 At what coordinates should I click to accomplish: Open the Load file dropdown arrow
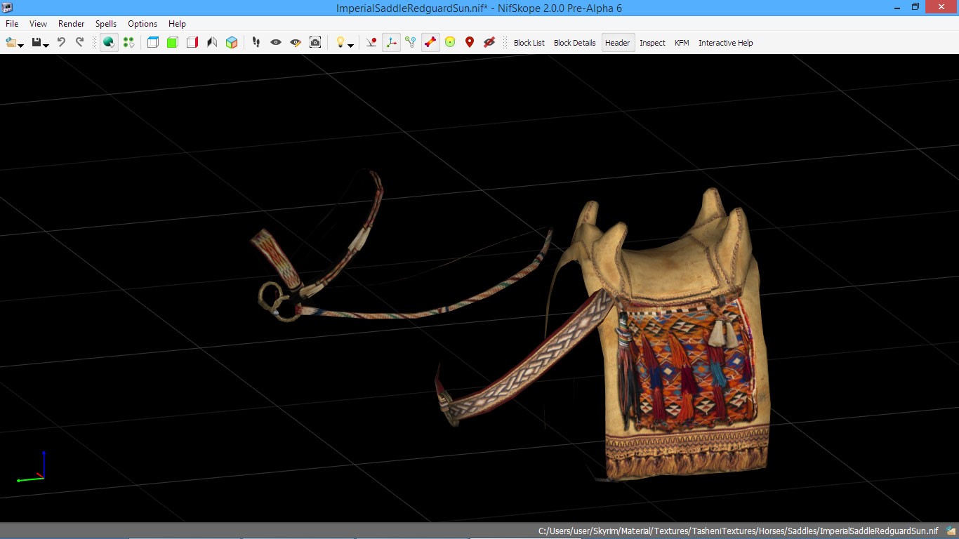pyautogui.click(x=21, y=46)
